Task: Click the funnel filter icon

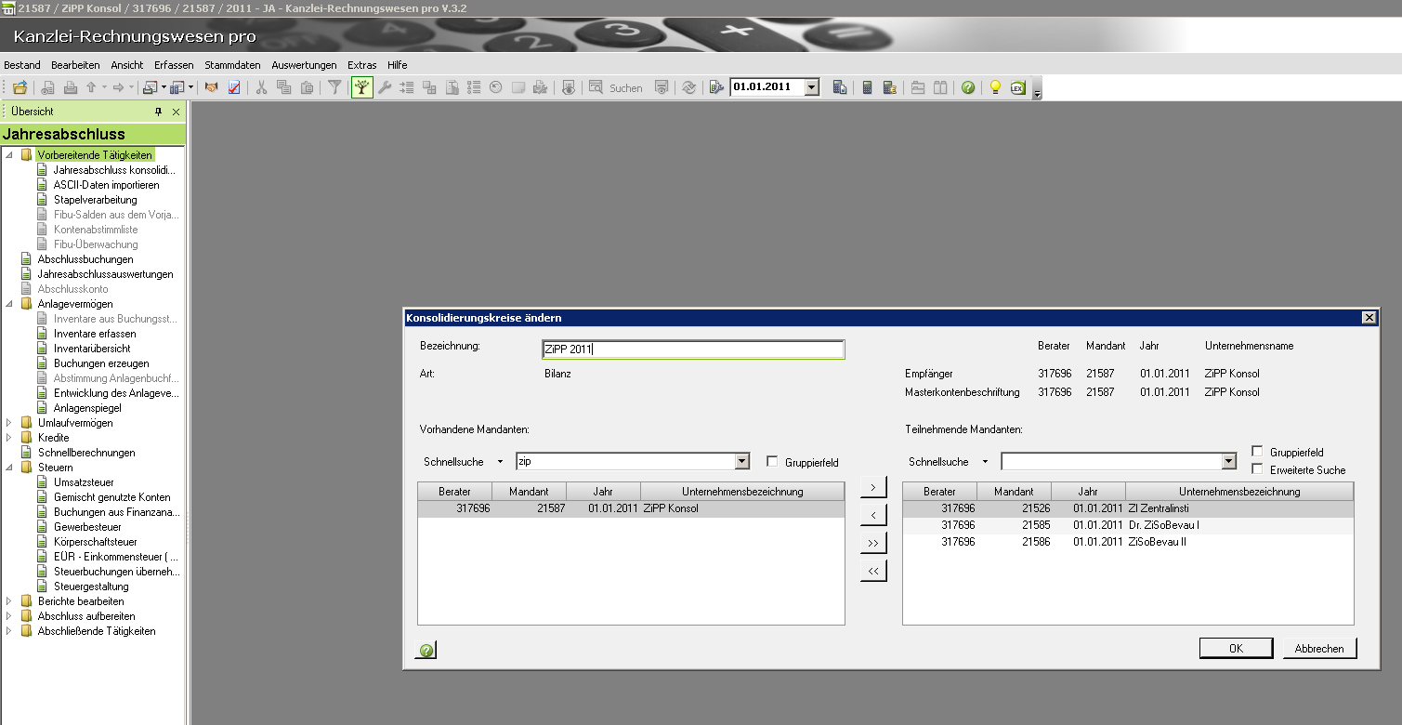Action: (x=334, y=87)
